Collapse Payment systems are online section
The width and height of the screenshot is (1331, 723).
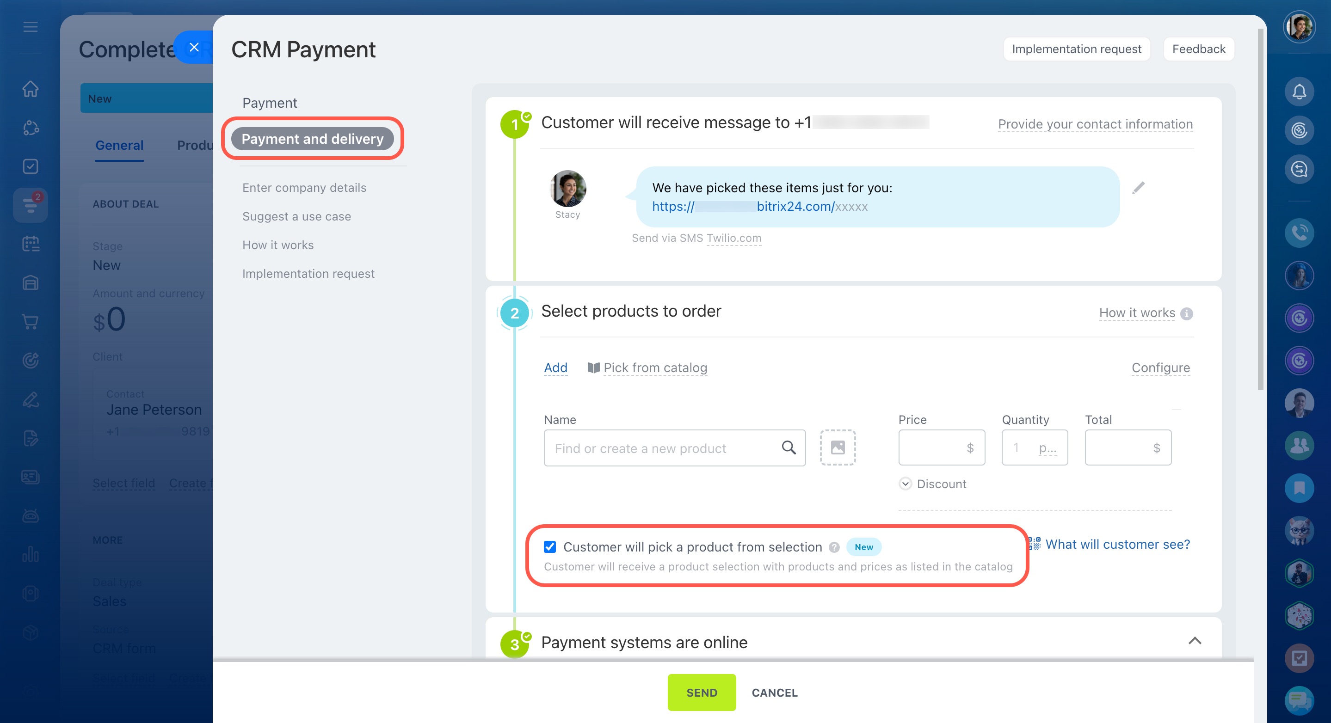1195,641
